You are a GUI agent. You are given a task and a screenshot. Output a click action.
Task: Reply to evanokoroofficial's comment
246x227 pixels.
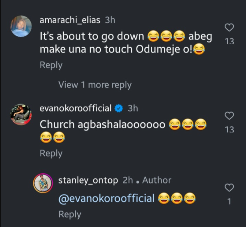pyautogui.click(x=51, y=153)
